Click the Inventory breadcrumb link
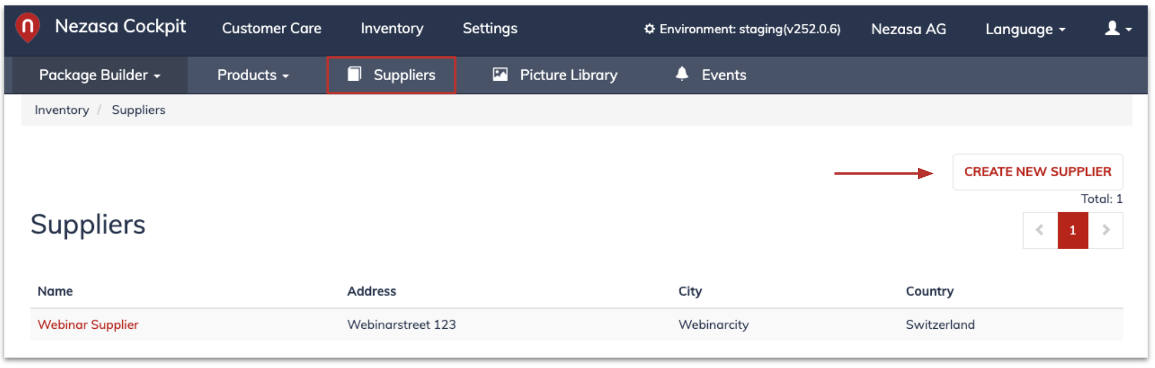1155x368 pixels. pos(62,110)
